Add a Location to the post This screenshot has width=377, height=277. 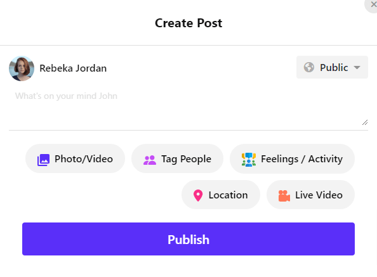pos(221,195)
